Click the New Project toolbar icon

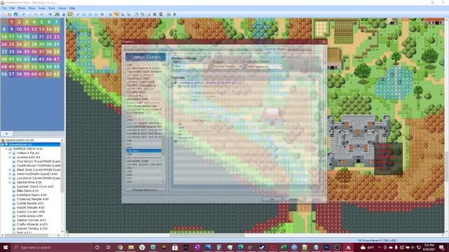(x=4, y=14)
